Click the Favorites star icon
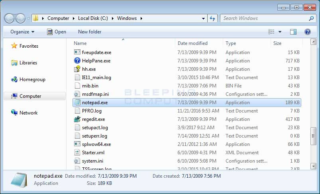 pyautogui.click(x=14, y=46)
